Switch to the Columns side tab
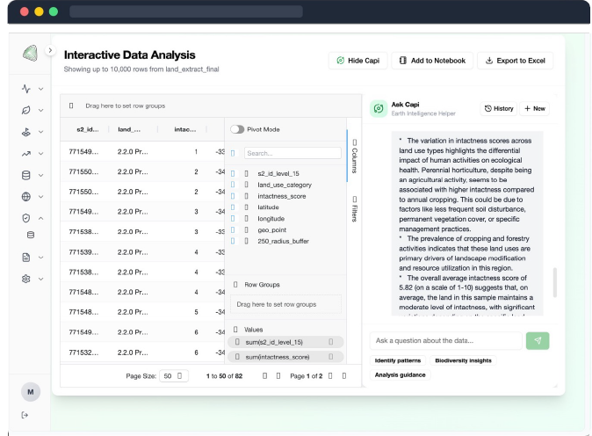This screenshot has height=436, width=592. click(x=354, y=155)
